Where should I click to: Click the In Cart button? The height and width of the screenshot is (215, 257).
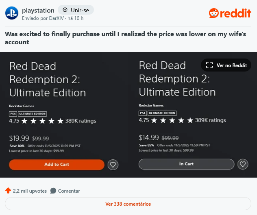pyautogui.click(x=186, y=164)
